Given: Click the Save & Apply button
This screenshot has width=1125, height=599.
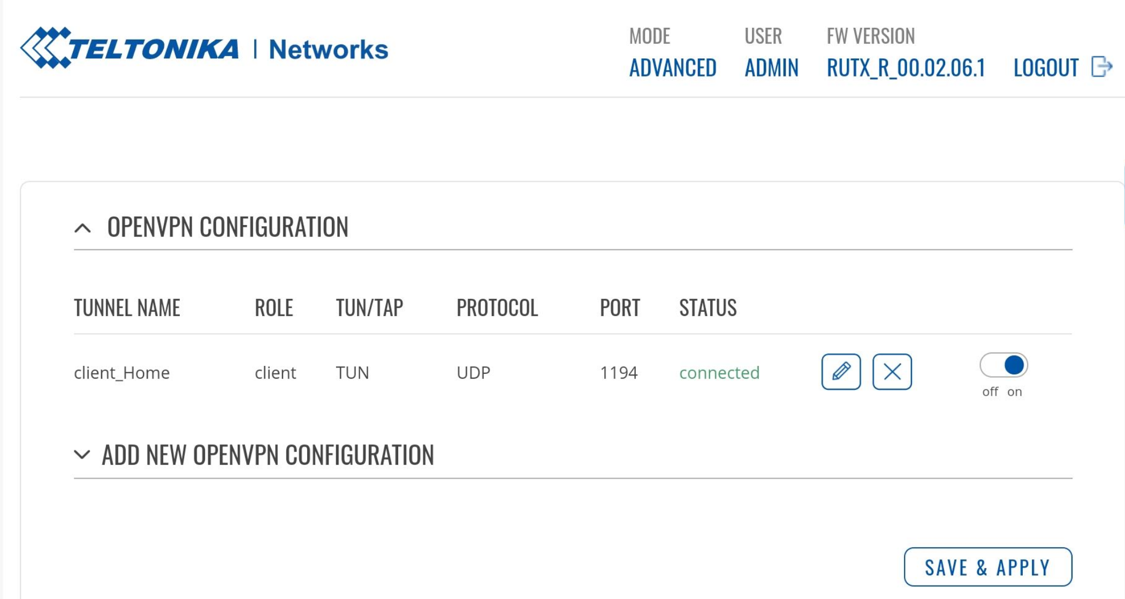Looking at the screenshot, I should pyautogui.click(x=987, y=567).
